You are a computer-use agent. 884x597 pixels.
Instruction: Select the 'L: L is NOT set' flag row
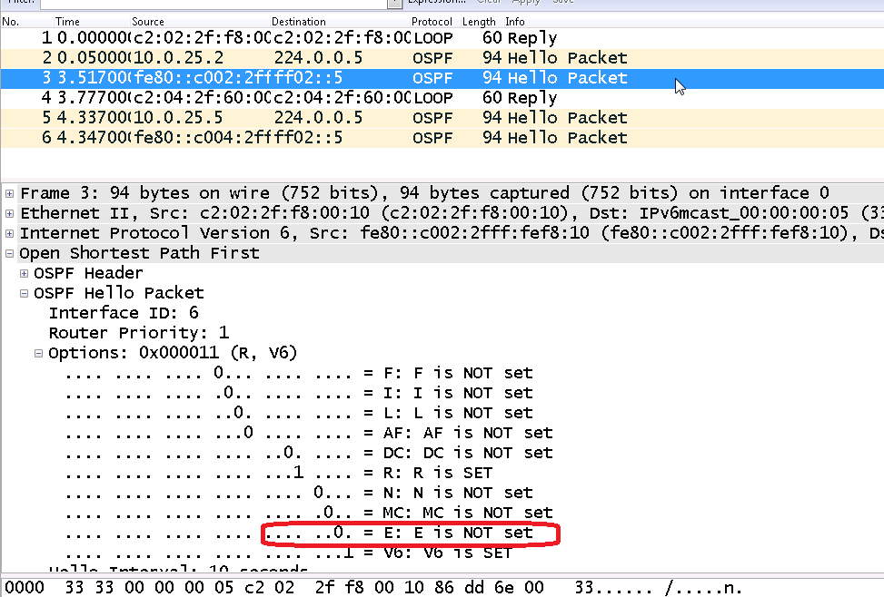(x=299, y=413)
